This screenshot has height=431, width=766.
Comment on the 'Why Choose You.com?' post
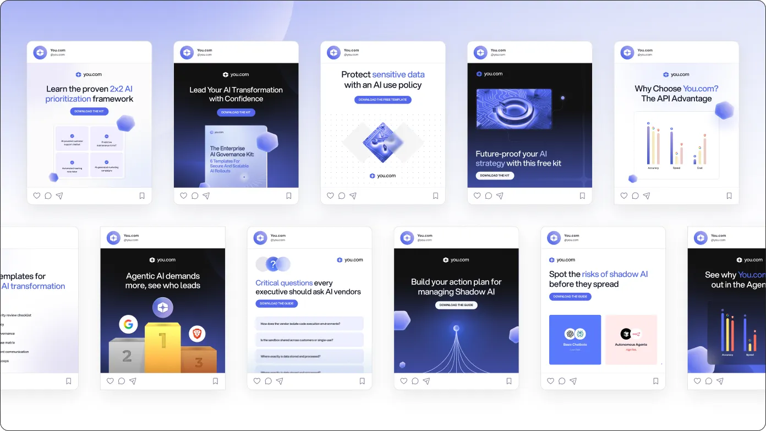pyautogui.click(x=636, y=195)
